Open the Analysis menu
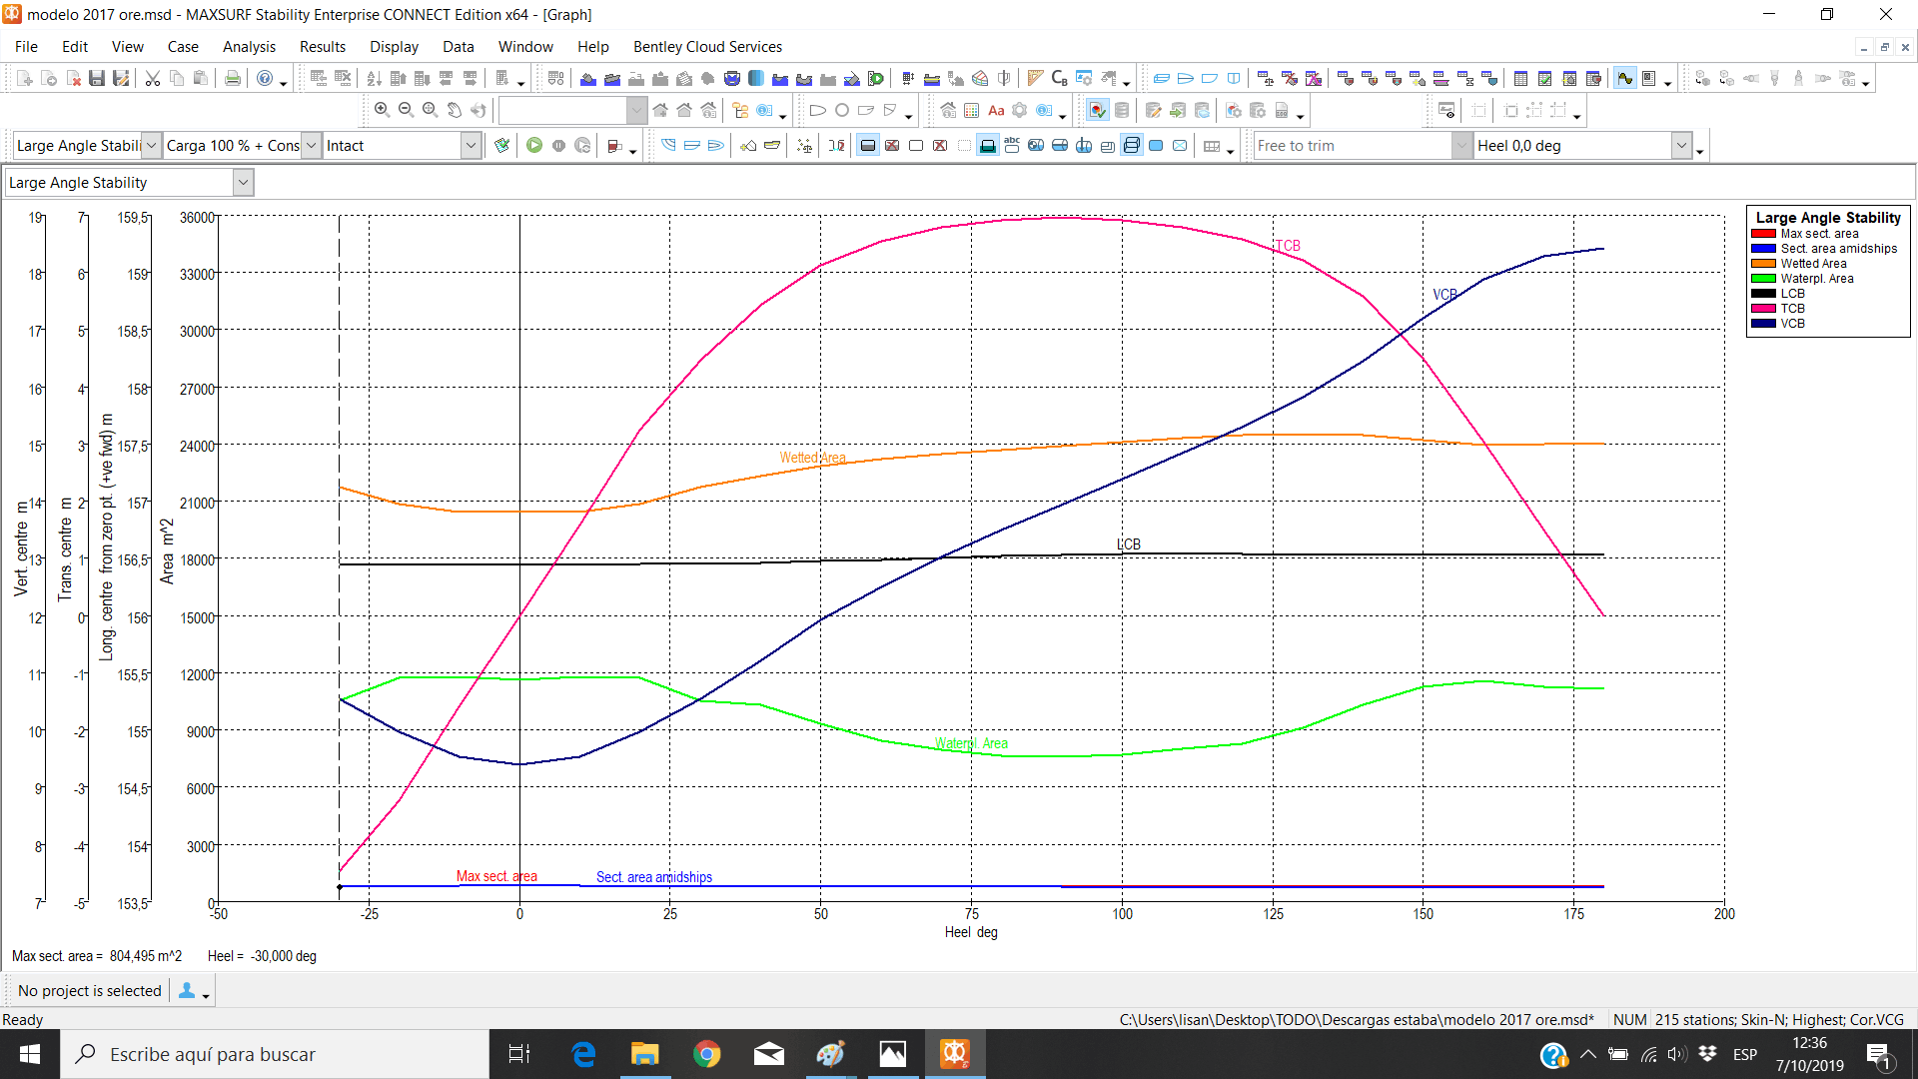 point(249,46)
